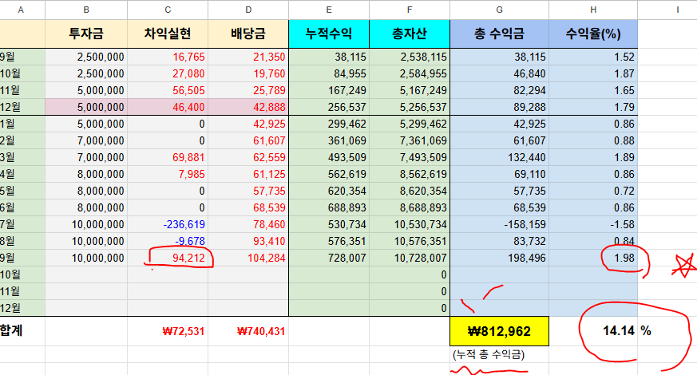697x375 pixels.
Task: Click the 합계 total row label
Action: click(22, 331)
